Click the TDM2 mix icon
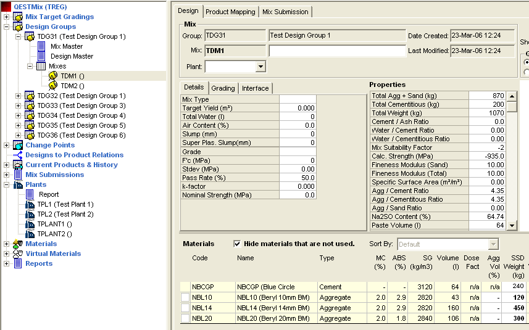 (x=53, y=86)
